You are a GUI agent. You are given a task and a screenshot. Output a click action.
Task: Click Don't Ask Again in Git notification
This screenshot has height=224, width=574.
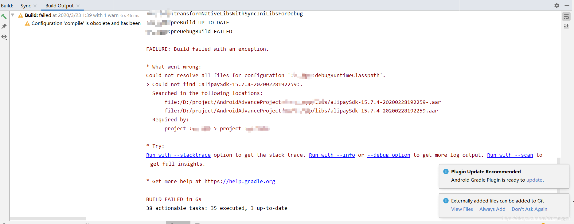point(529,209)
